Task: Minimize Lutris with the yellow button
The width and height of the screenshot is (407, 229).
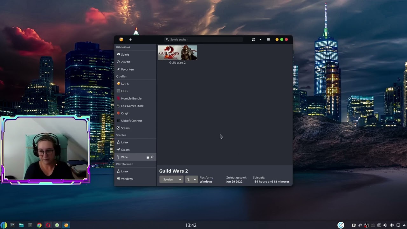Action: [277, 39]
